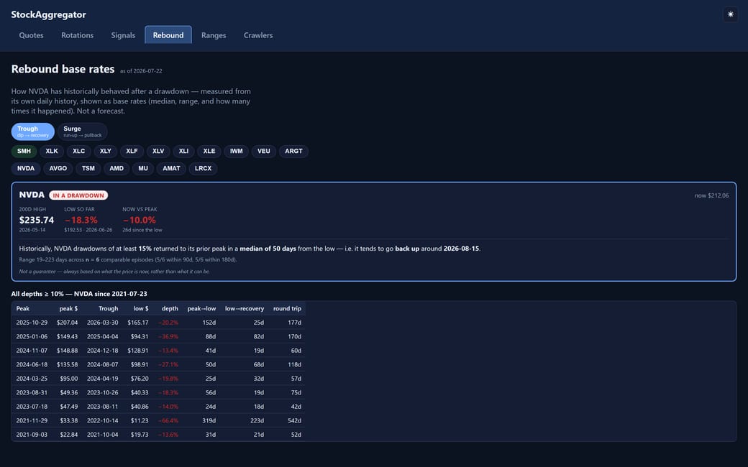This screenshot has width=748, height=467.
Task: Choose the SMH ticker chip
Action: click(24, 151)
